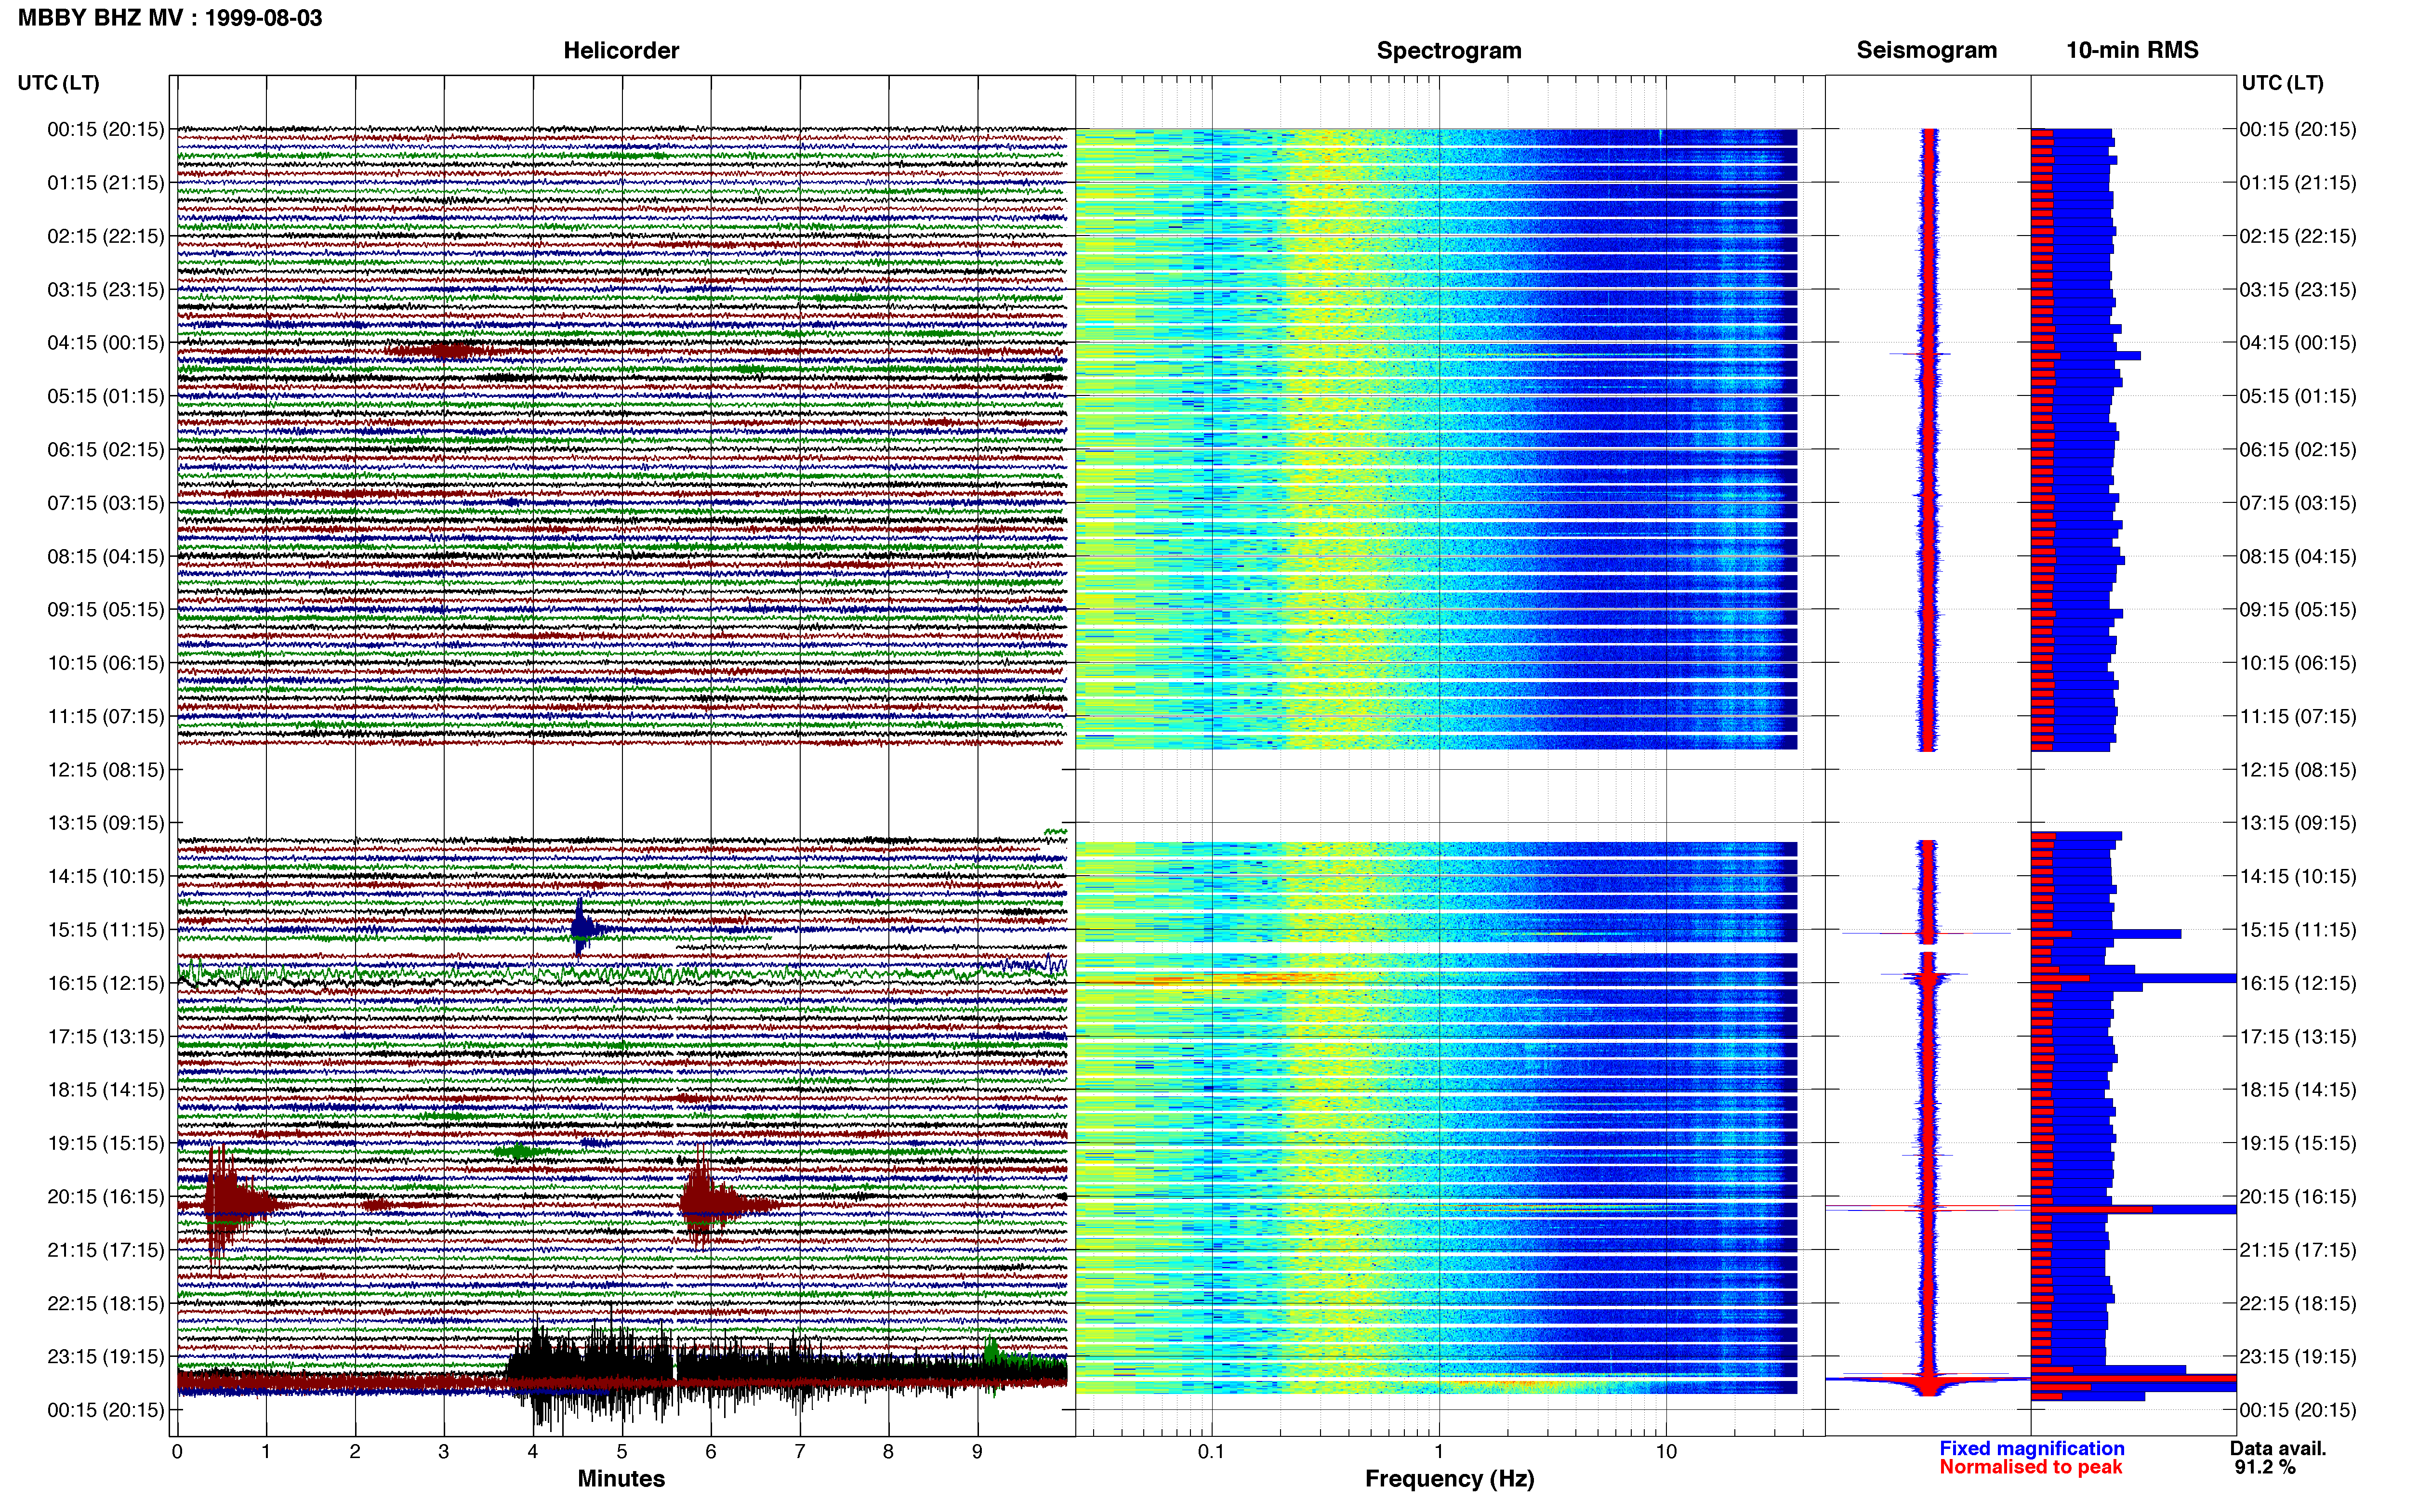2418x1512 pixels.
Task: Click the 'Data avail.' label
Action: point(2278,1448)
